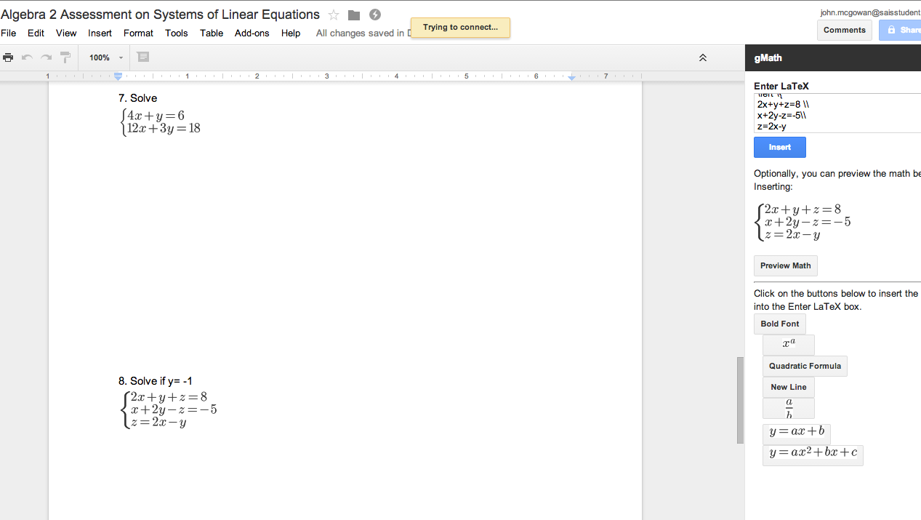Click the 'Trying to connect...' notification
The image size is (921, 520).
(x=460, y=27)
